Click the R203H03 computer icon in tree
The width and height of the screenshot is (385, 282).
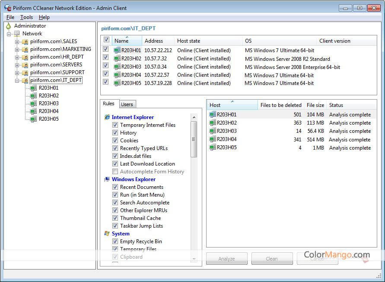click(x=33, y=103)
